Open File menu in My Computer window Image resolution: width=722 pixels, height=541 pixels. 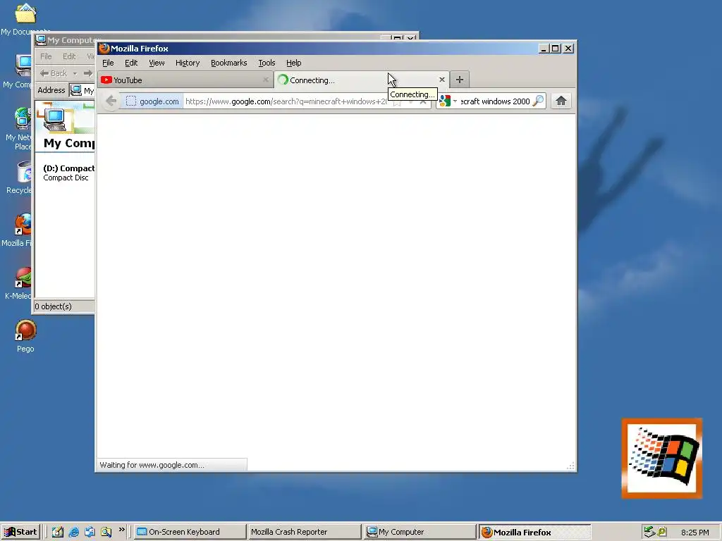(x=46, y=56)
